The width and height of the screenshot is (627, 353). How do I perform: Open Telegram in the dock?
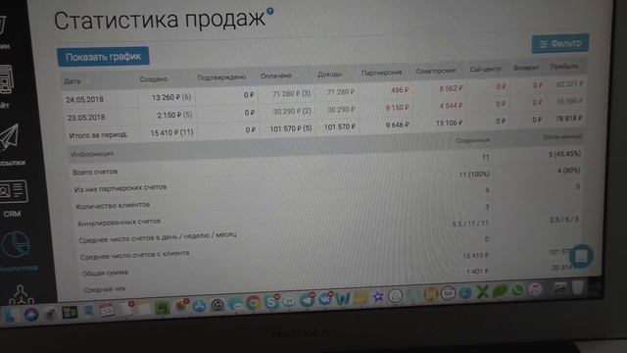pos(307,300)
